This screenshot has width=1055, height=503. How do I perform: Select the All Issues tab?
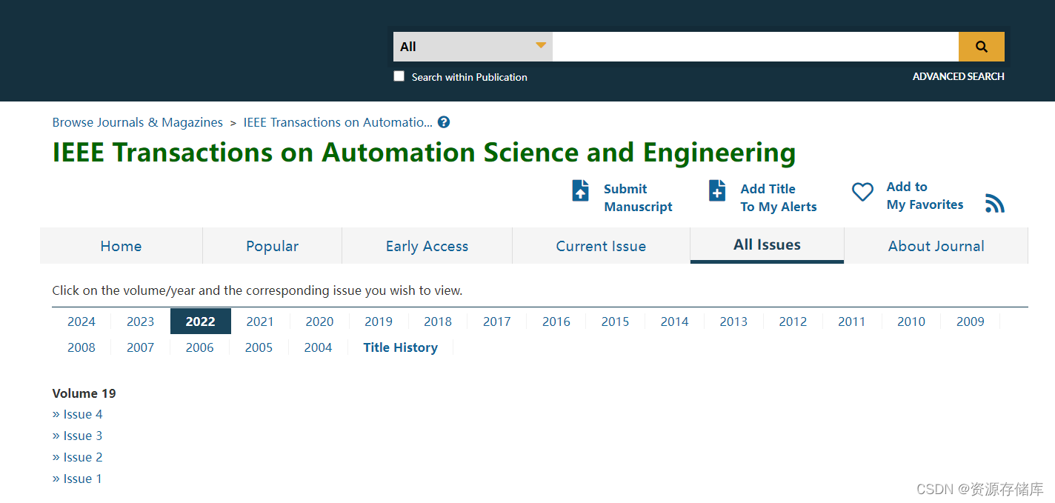click(x=767, y=245)
